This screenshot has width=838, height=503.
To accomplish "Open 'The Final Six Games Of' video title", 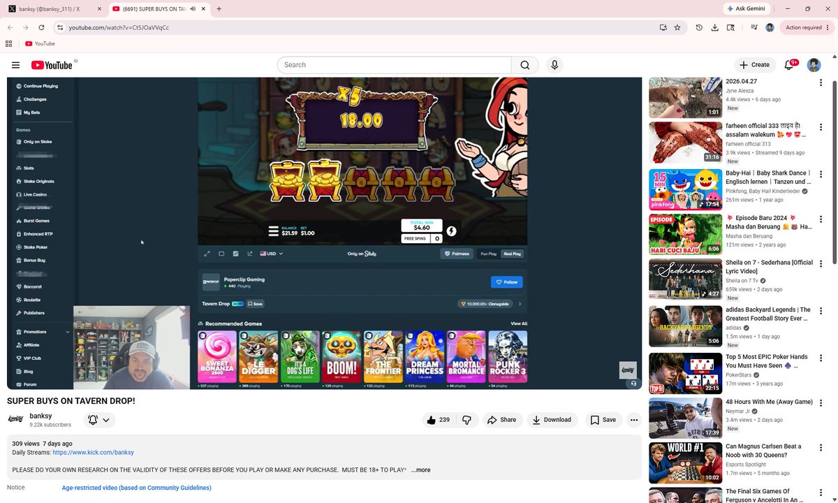I will pyautogui.click(x=767, y=496).
